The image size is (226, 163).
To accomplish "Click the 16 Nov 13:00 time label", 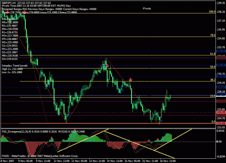I will click(168, 161).
